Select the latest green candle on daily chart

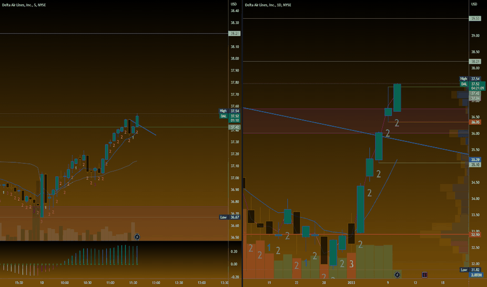pyautogui.click(x=397, y=98)
